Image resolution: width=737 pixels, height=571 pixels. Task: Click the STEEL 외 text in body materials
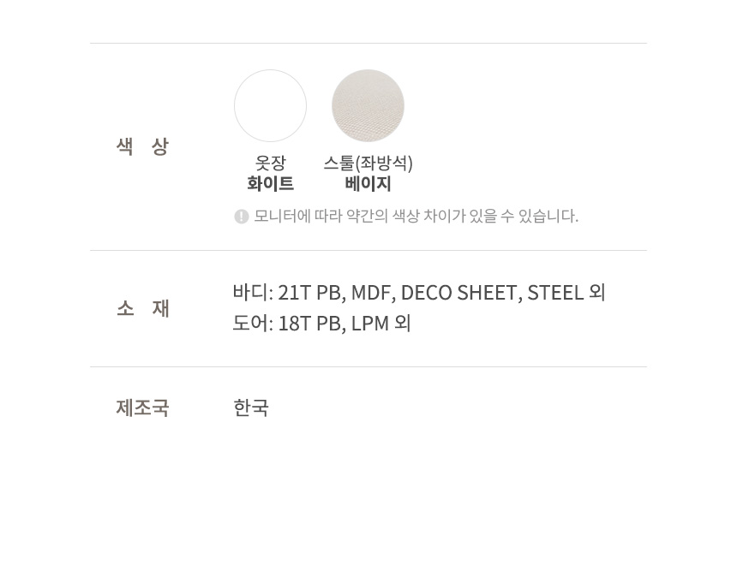coord(566,293)
